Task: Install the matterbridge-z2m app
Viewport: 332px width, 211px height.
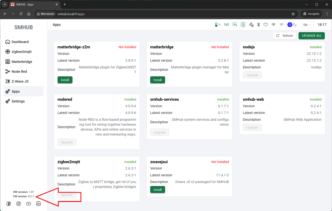Action: [x=65, y=80]
